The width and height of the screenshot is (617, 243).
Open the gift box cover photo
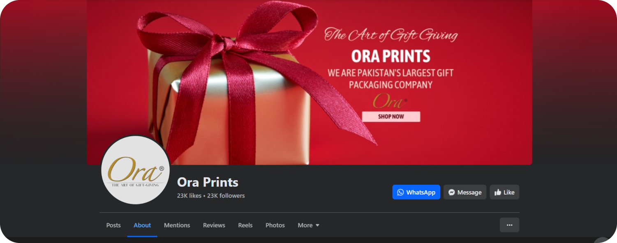click(310, 82)
